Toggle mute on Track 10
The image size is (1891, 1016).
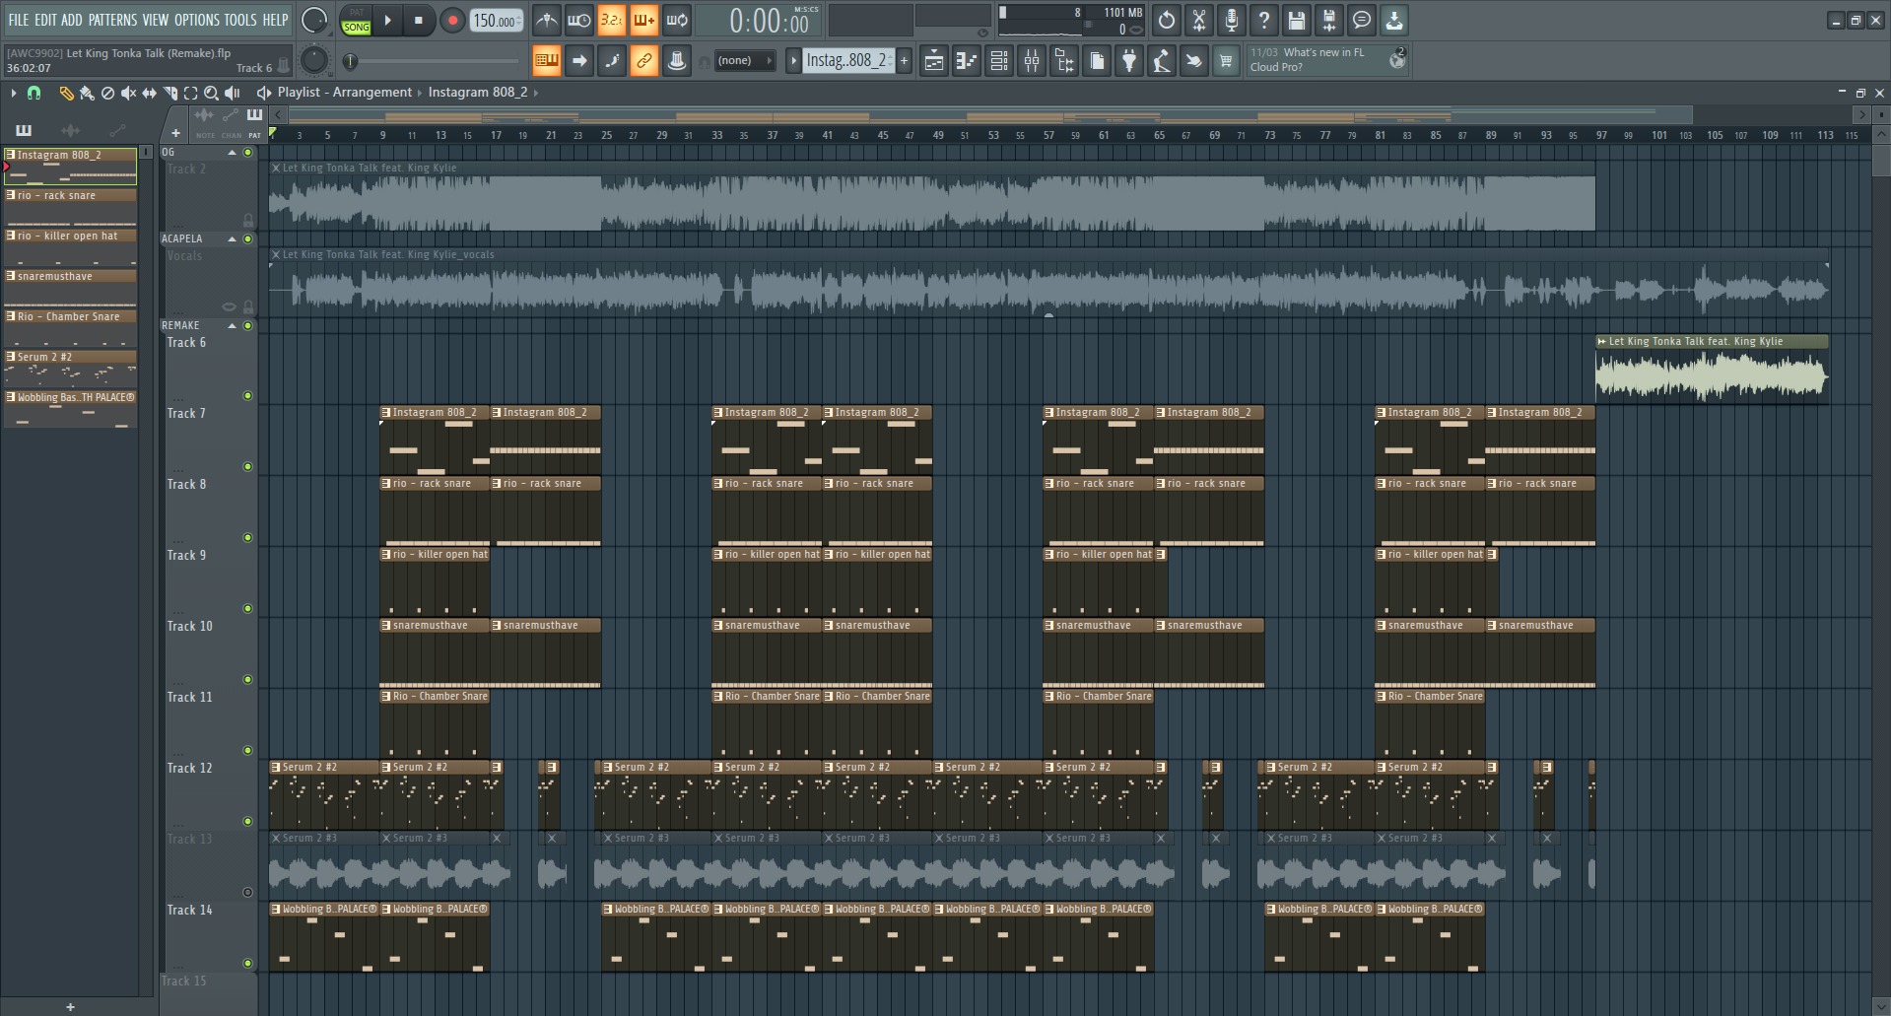[x=248, y=680]
